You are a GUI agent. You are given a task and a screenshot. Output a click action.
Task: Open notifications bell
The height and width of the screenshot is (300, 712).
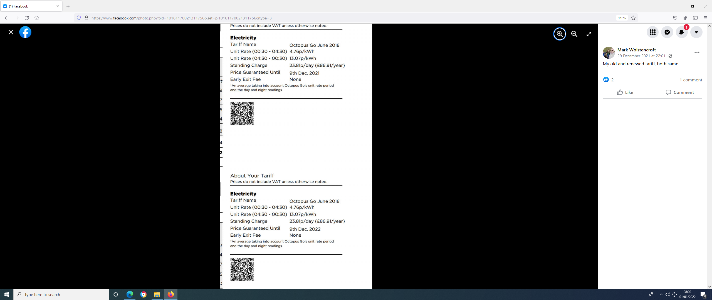click(x=681, y=32)
